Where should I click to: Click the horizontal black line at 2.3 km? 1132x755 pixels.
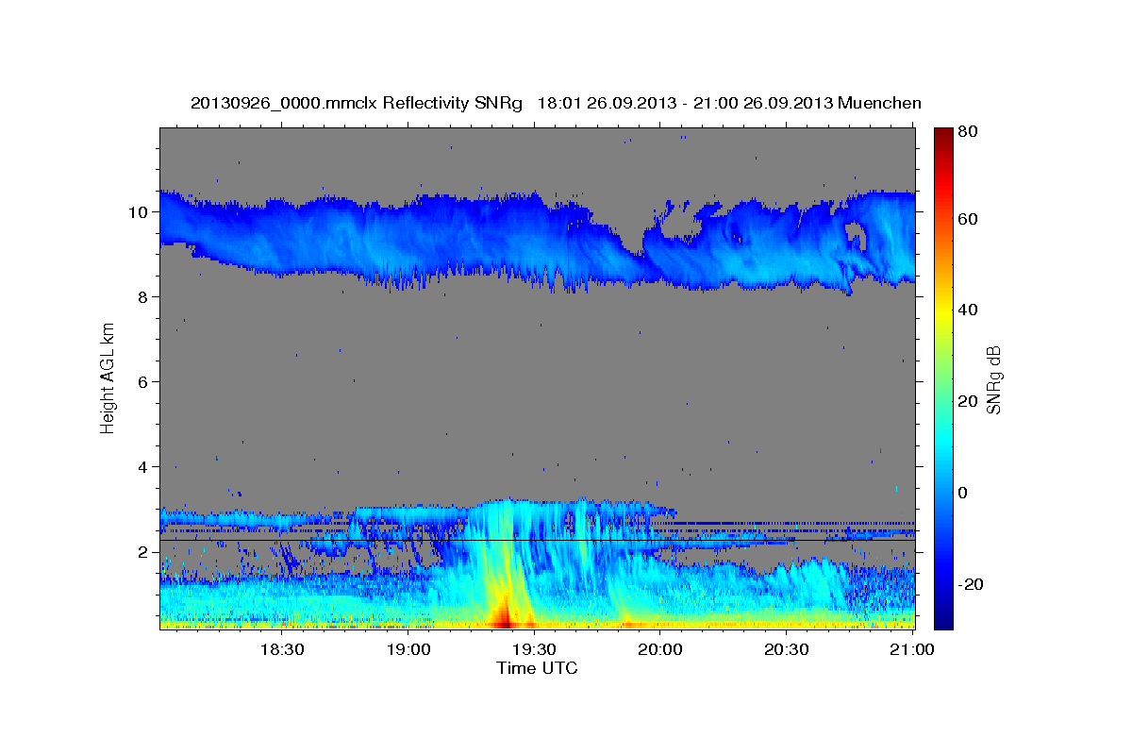coord(537,540)
